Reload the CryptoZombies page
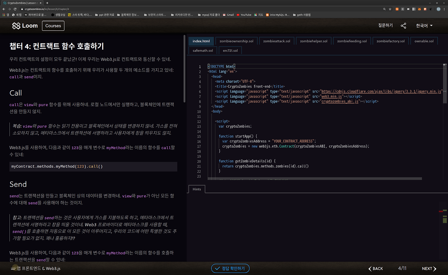This screenshot has height=275, width=448. click(x=15, y=9)
